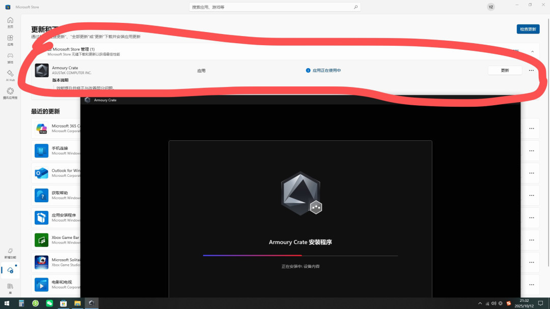Open AI Hub in the Store sidebar
Image resolution: width=550 pixels, height=309 pixels.
pos(10,76)
